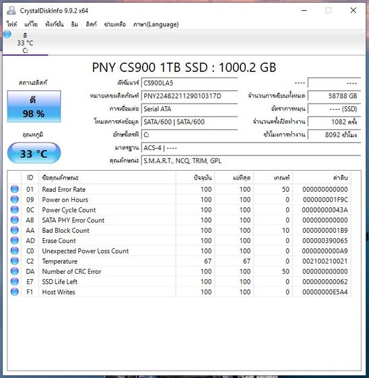
Task: Click the standard field ACS-4 | ----
Action: click(251, 147)
